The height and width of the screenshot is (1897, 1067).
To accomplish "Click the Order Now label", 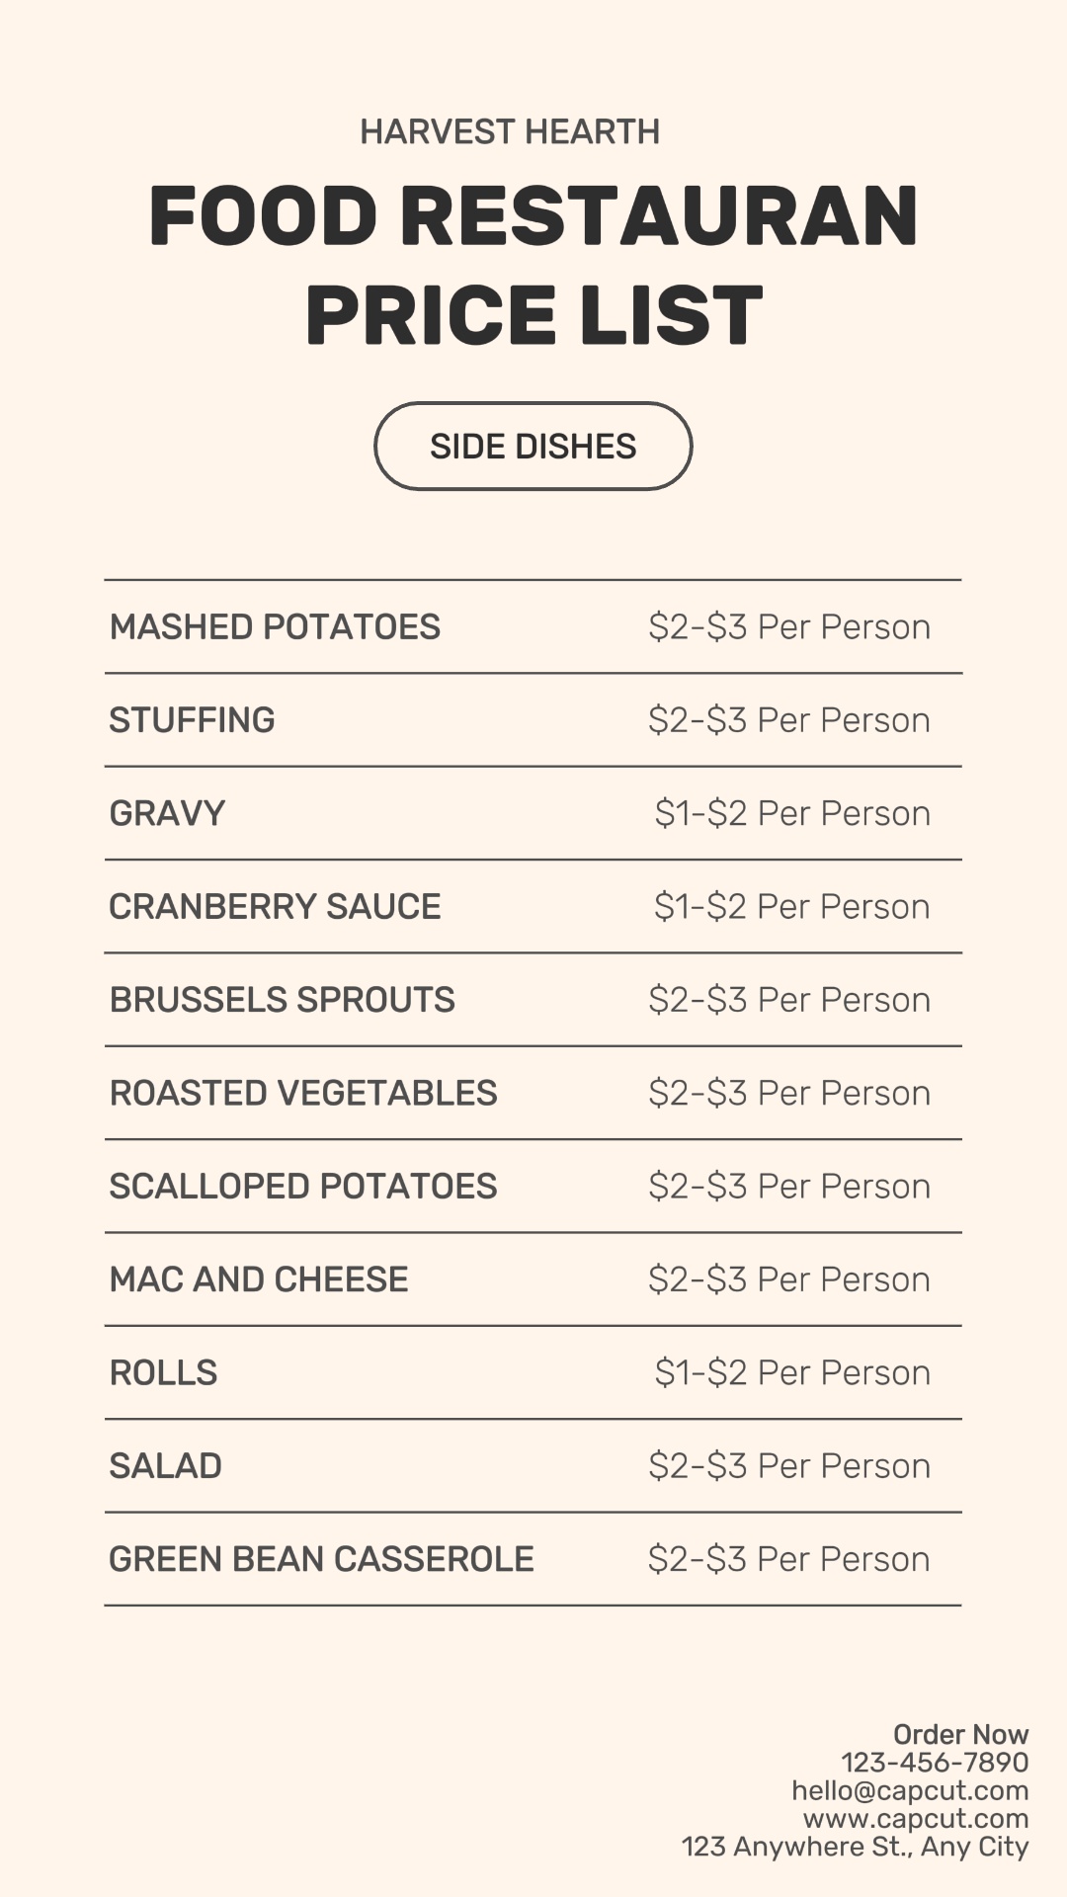I will pos(960,1734).
